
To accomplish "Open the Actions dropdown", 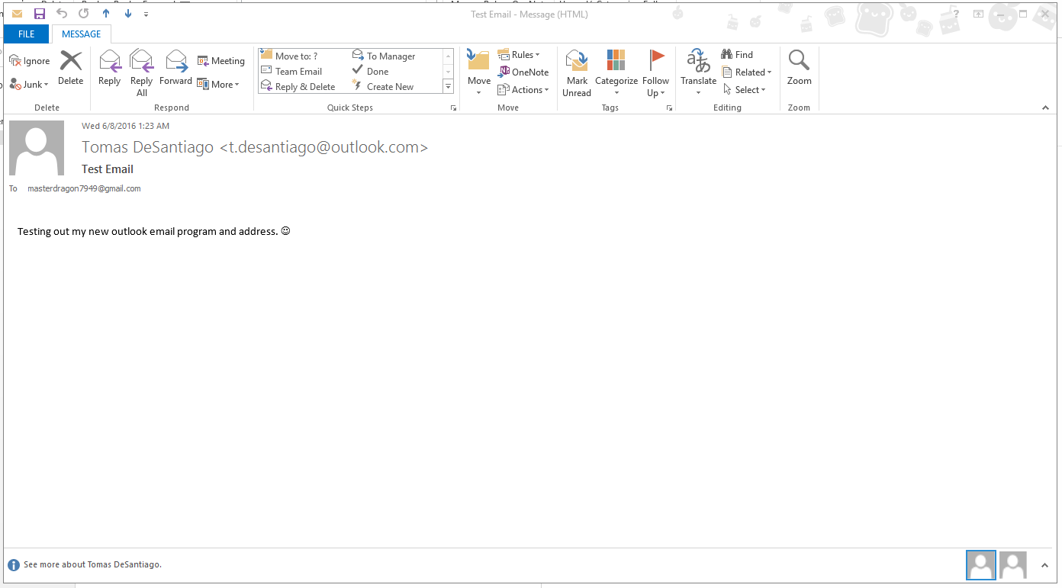I will tap(523, 90).
